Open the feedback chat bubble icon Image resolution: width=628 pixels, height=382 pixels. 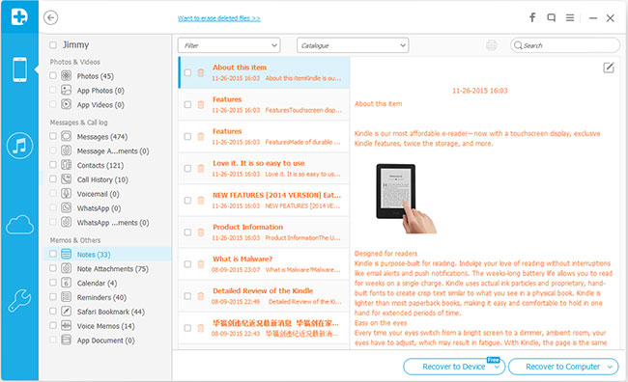pyautogui.click(x=551, y=17)
